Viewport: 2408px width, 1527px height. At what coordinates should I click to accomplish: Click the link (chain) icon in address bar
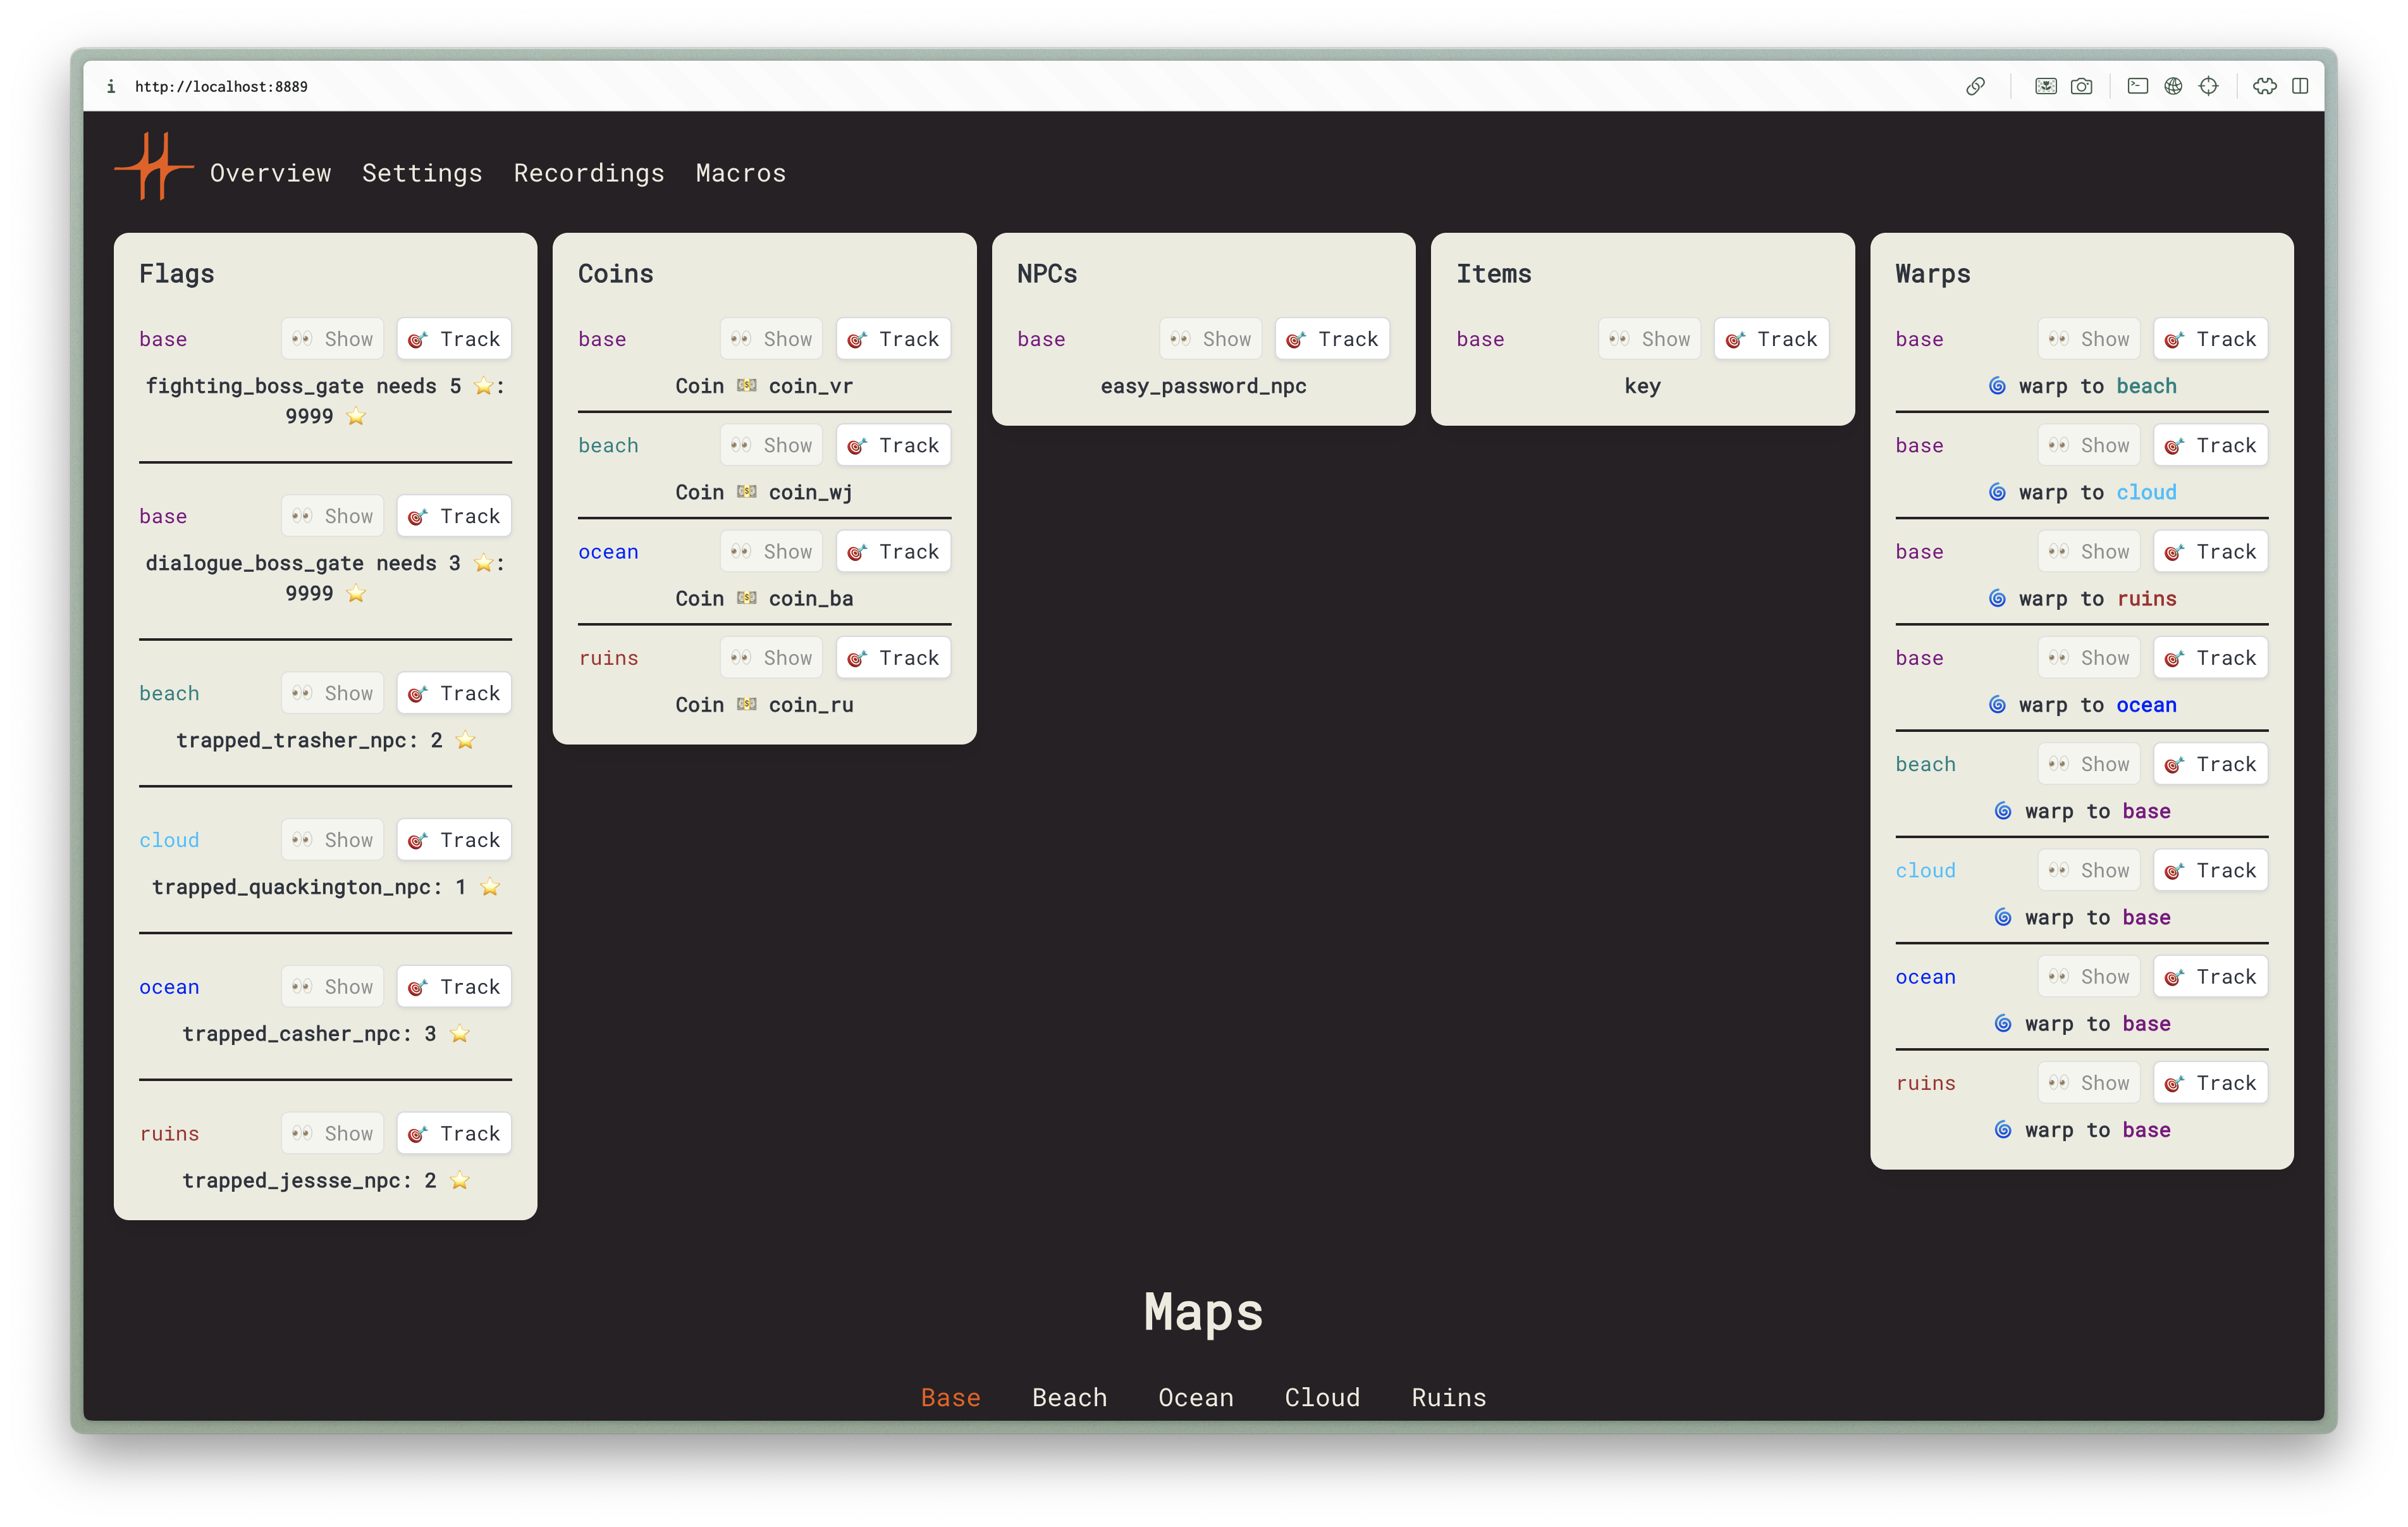click(x=1974, y=86)
